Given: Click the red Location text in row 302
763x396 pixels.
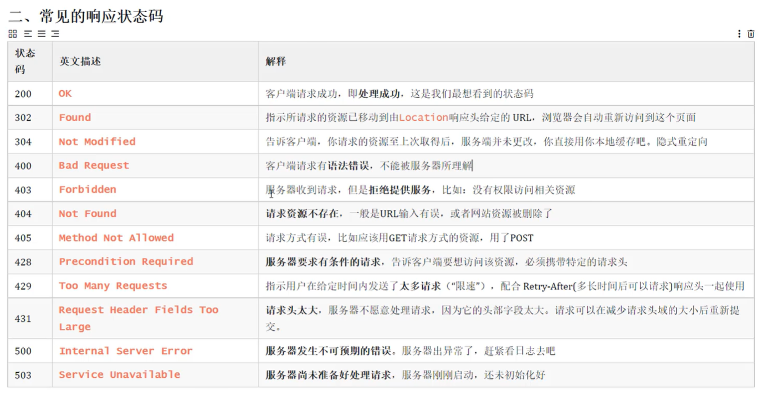Looking at the screenshot, I should point(423,117).
